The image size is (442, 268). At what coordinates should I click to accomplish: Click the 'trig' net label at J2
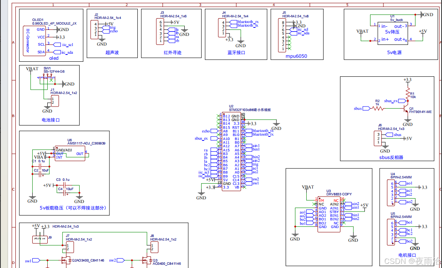tap(113, 27)
